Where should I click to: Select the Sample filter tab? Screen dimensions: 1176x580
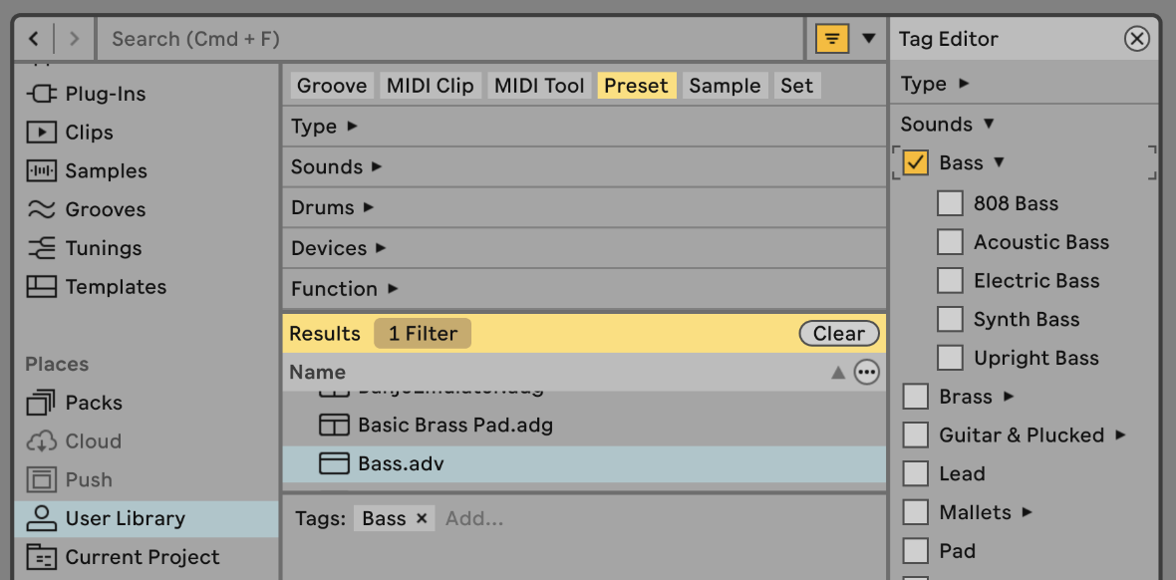point(725,86)
